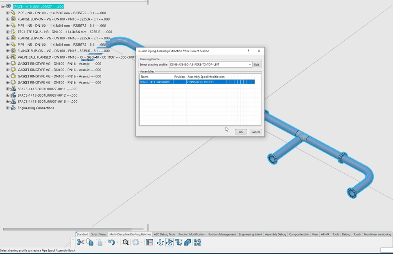Open the Select drawing profile combo box
Screen dimensions: 393x254
210,64
